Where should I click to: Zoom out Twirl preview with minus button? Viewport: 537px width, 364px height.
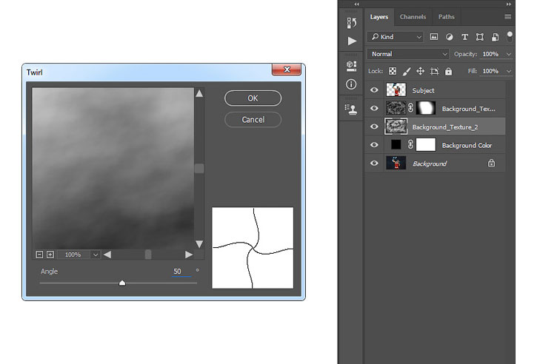click(39, 255)
